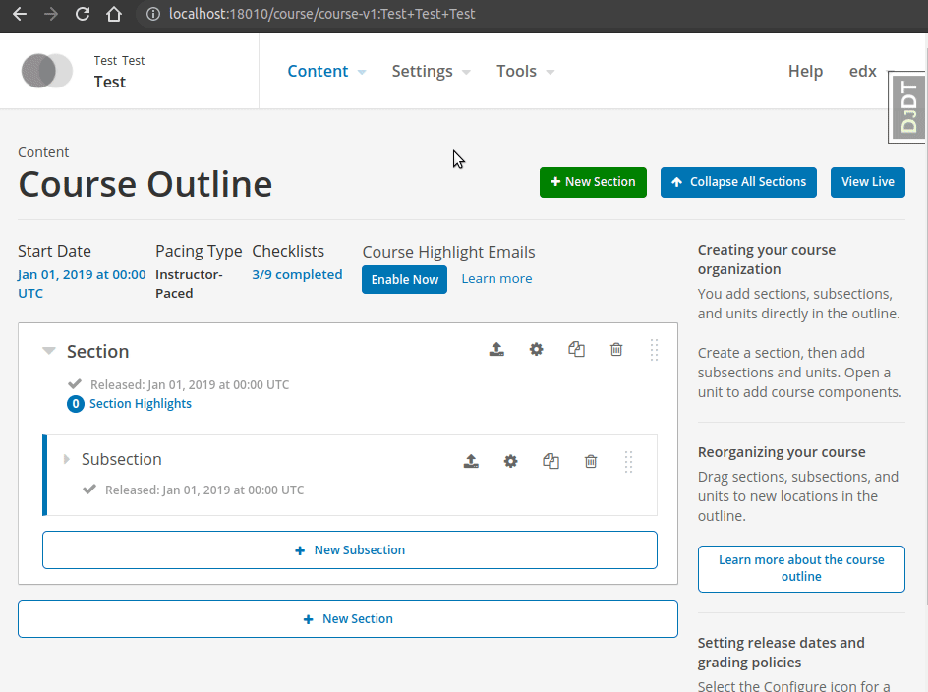Click the Subsection title text

(121, 459)
